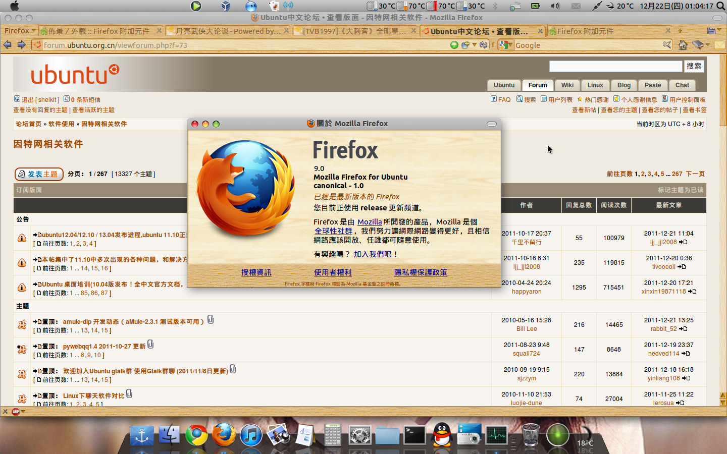
Task: Click the 100979 view count cell
Action: click(x=614, y=238)
